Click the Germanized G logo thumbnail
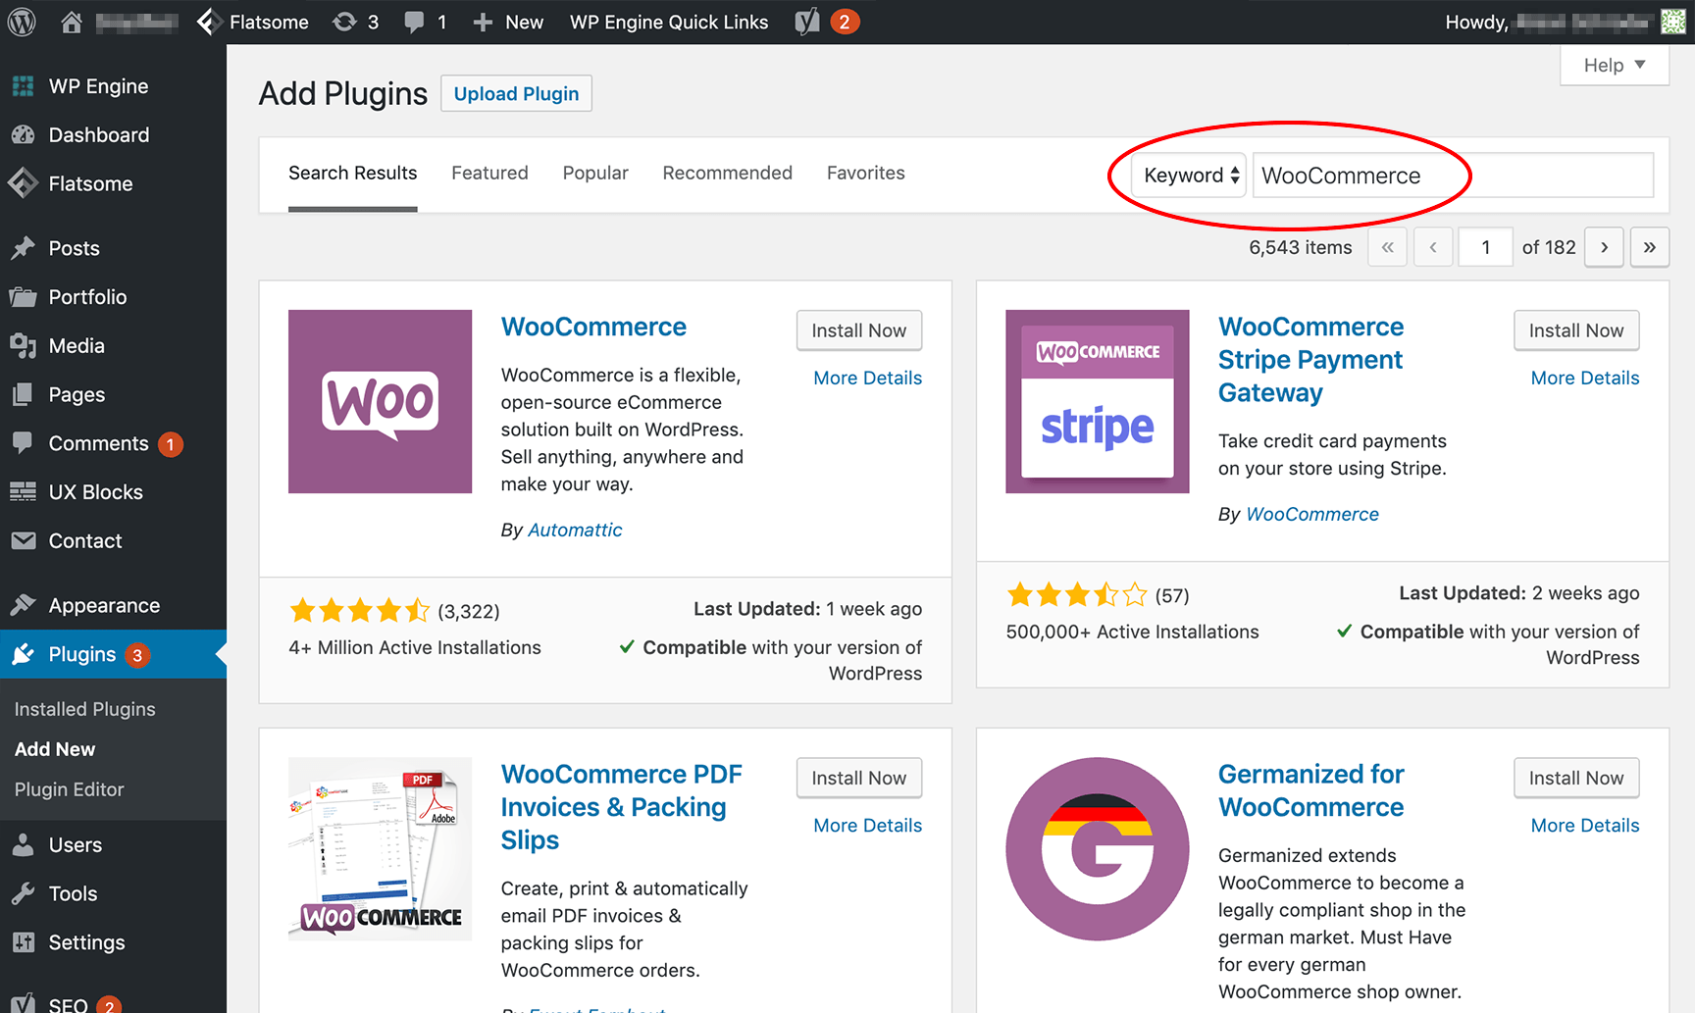1695x1013 pixels. tap(1097, 848)
